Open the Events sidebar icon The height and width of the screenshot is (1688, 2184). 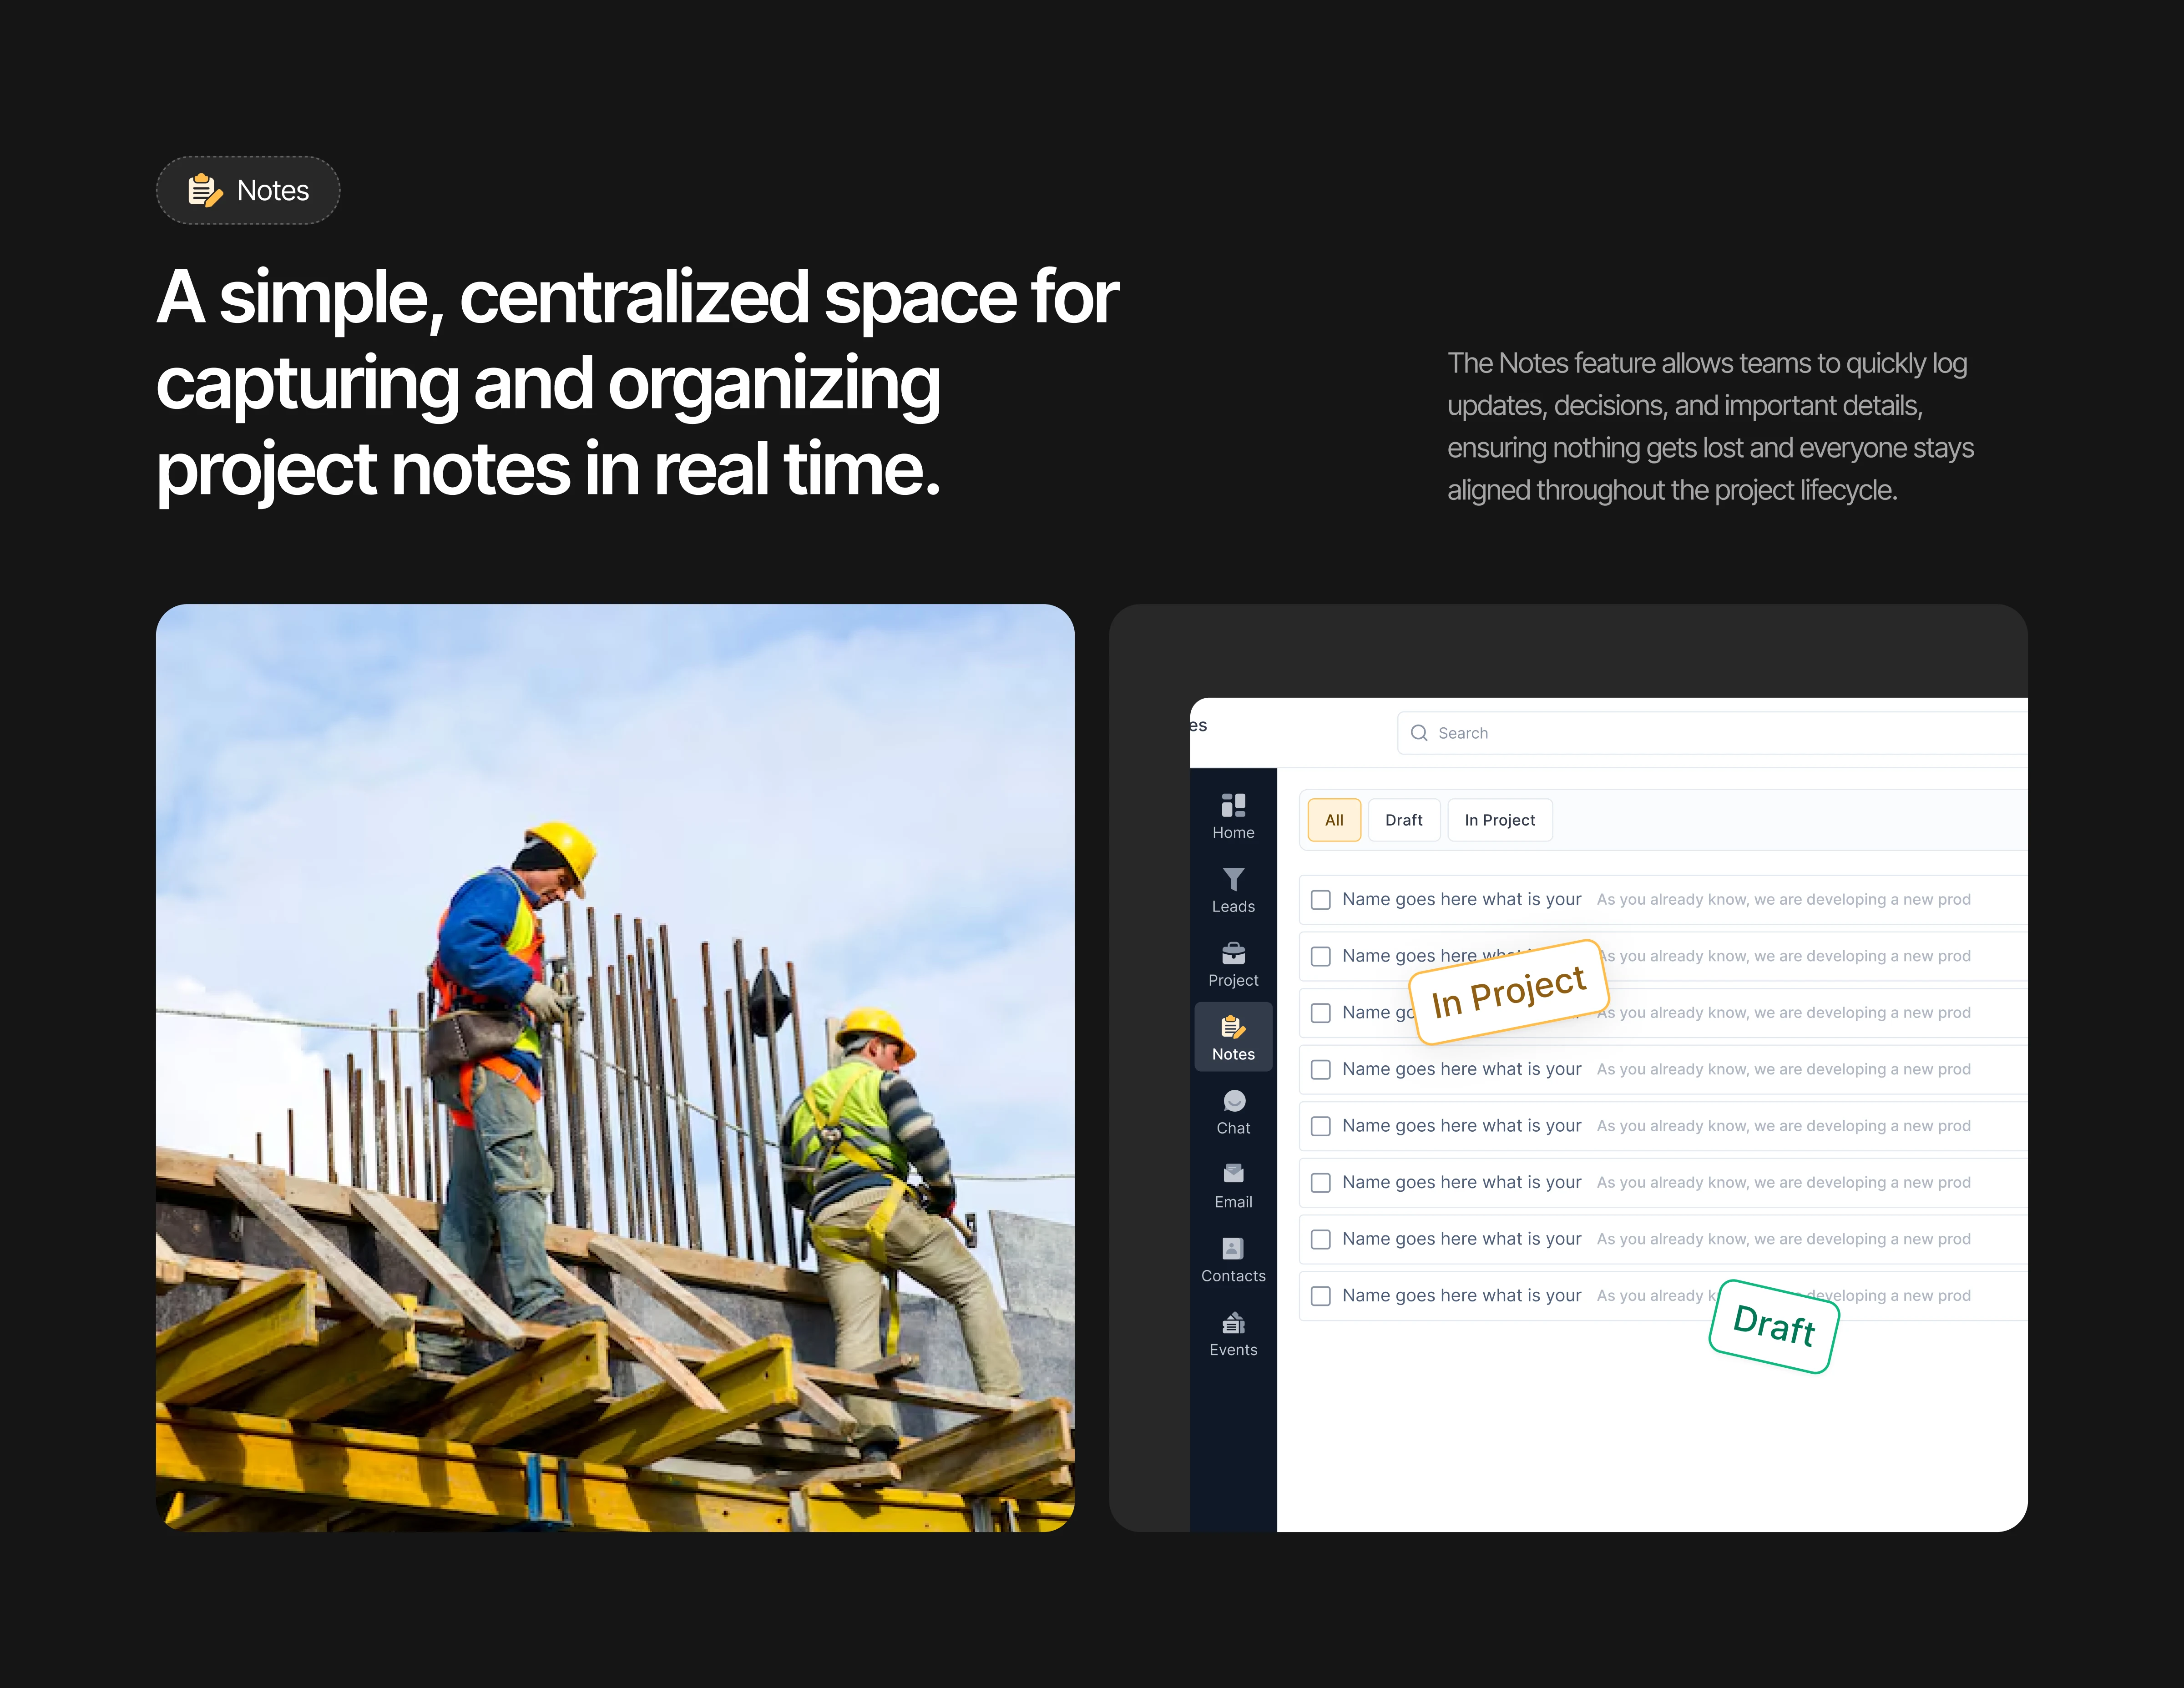coord(1233,1323)
